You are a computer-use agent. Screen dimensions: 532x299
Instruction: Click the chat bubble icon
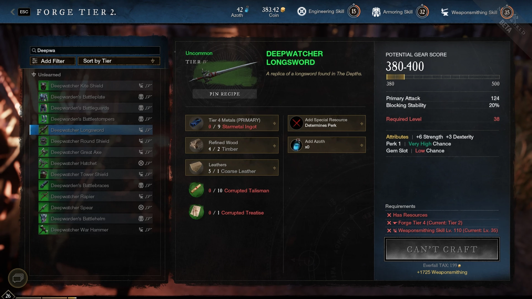tap(18, 278)
